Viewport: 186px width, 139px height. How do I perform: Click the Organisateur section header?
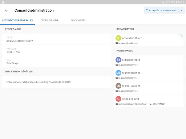pos(125,29)
